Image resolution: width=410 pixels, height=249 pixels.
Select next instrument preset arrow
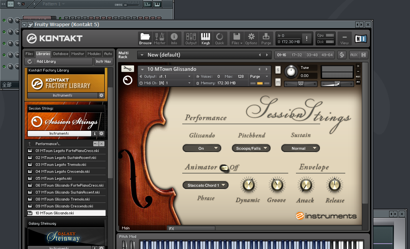tap(267, 69)
